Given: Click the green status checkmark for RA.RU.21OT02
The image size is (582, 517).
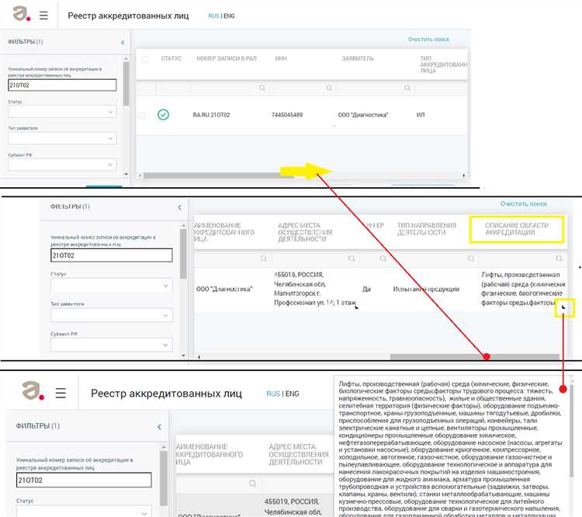Looking at the screenshot, I should 163,115.
